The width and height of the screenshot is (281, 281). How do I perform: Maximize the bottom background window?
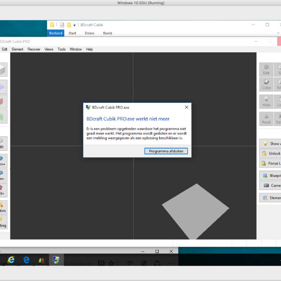[x=157, y=251]
